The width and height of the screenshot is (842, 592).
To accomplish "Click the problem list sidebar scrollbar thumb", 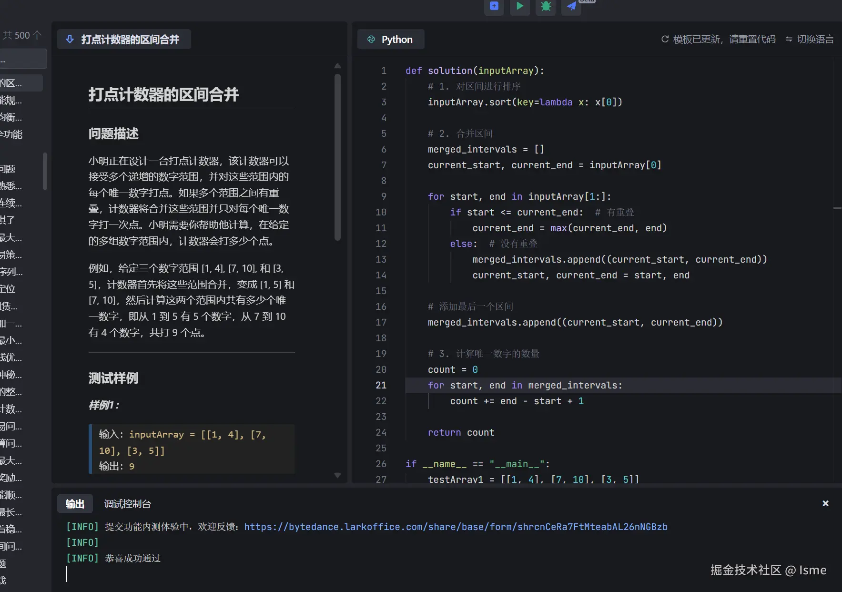I will coord(45,171).
